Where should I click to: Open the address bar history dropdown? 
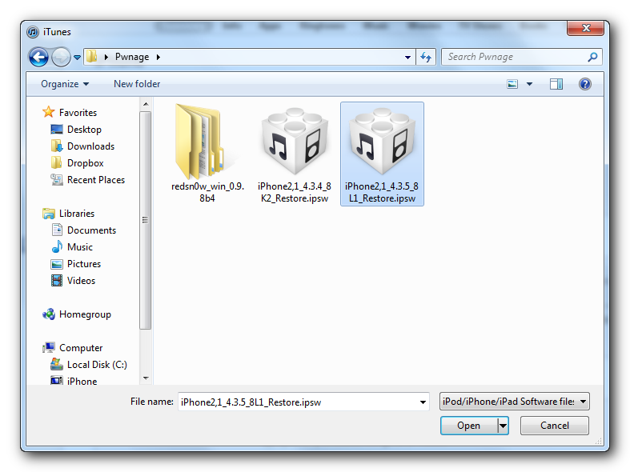pyautogui.click(x=407, y=58)
